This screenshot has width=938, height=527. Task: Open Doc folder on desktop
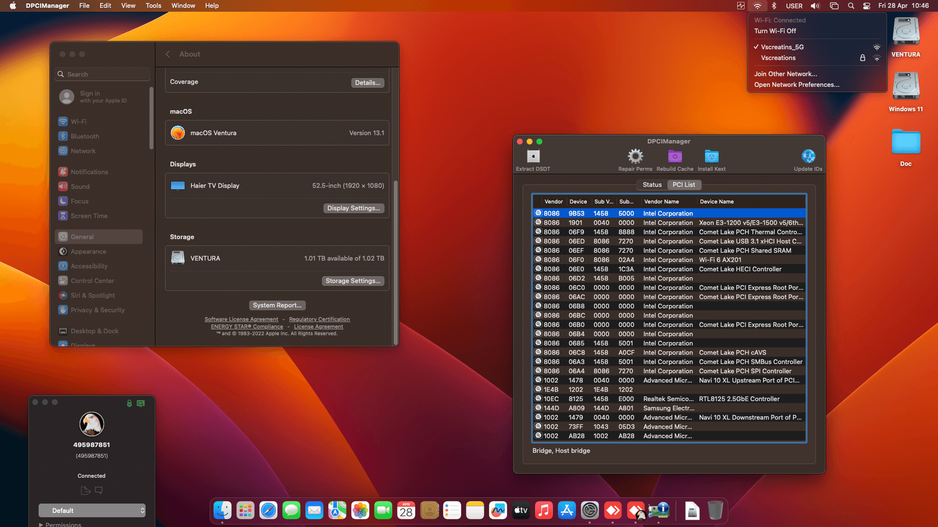coord(906,147)
